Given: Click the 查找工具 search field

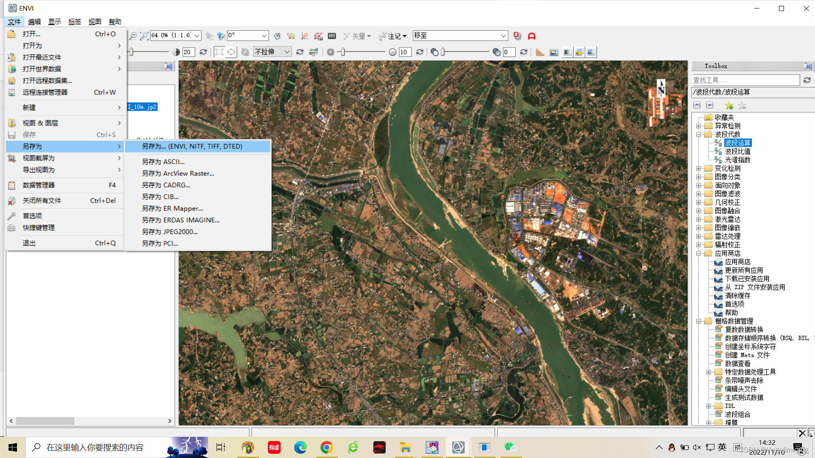Looking at the screenshot, I should click(745, 80).
